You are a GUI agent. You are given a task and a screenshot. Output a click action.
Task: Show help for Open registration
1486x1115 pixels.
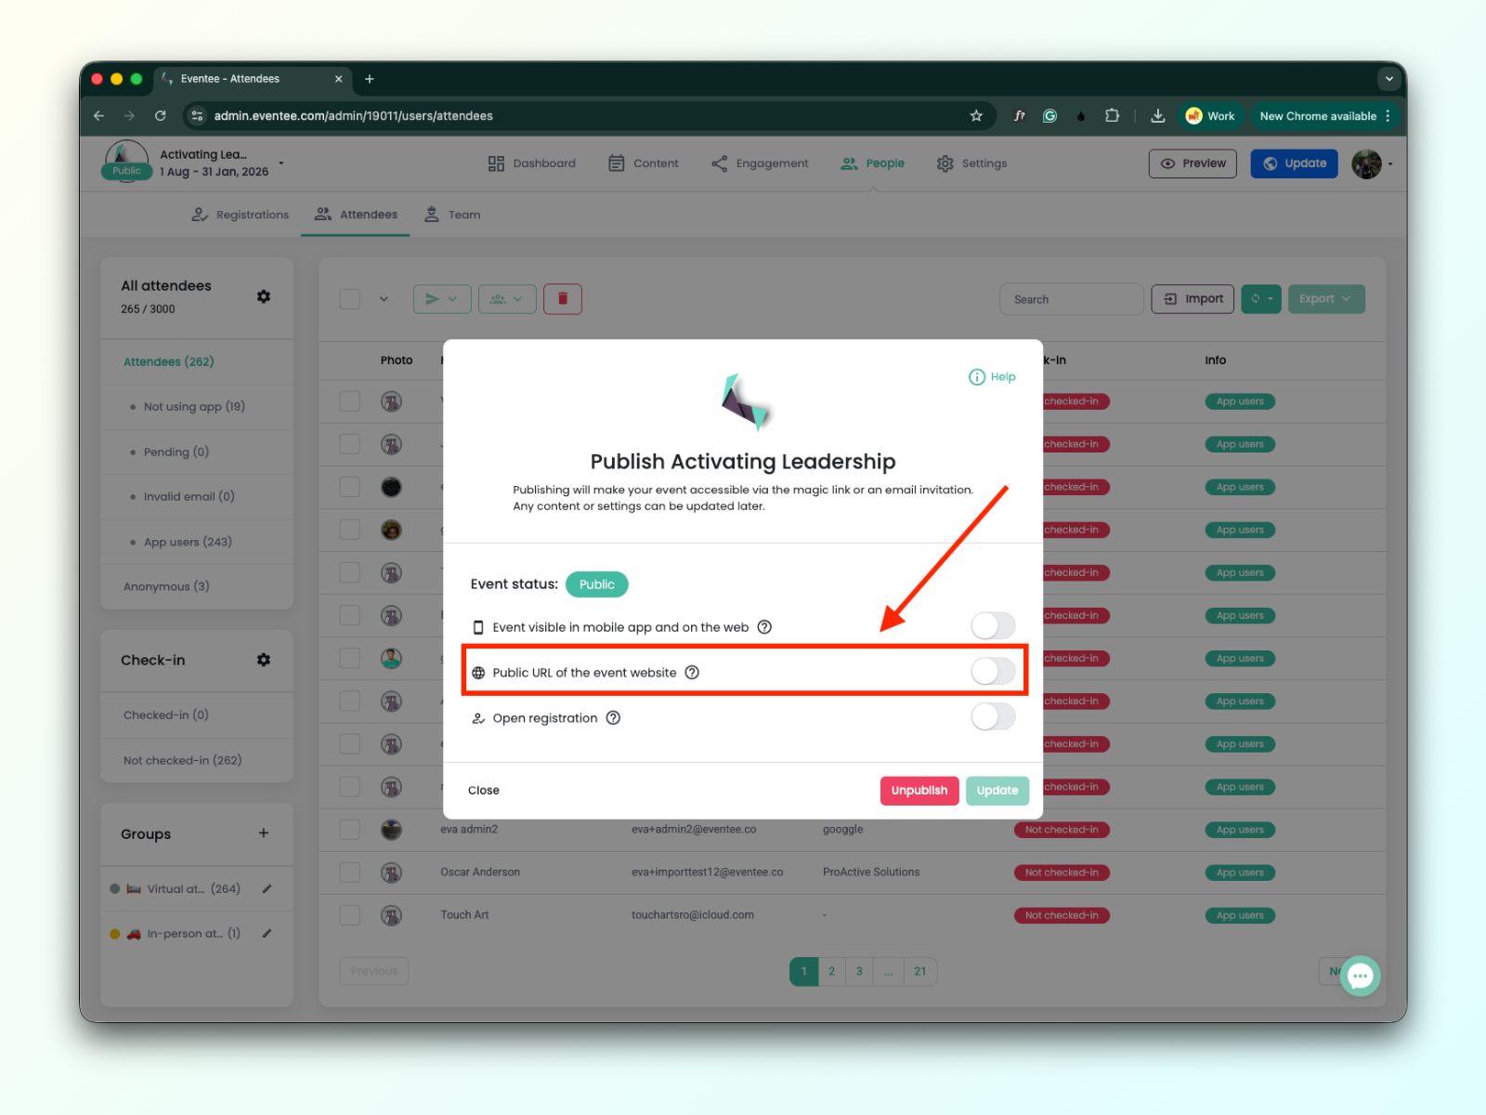click(613, 718)
